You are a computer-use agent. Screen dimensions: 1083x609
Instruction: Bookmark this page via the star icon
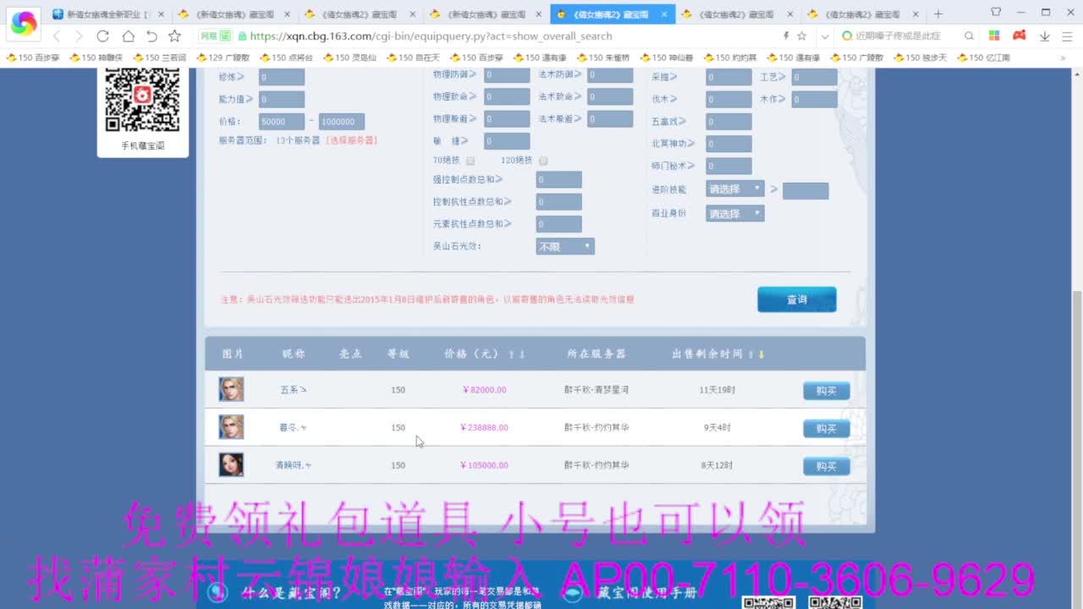tap(173, 37)
